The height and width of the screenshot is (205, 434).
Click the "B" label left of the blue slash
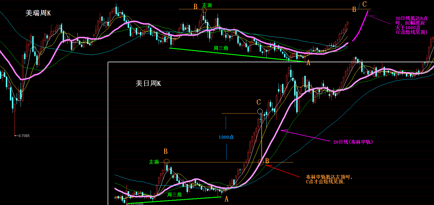pyautogui.click(x=354, y=10)
